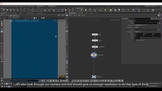This screenshot has height=91, width=162.
Task: Open the viewport Persp dropdown
Action: click(x=55, y=20)
